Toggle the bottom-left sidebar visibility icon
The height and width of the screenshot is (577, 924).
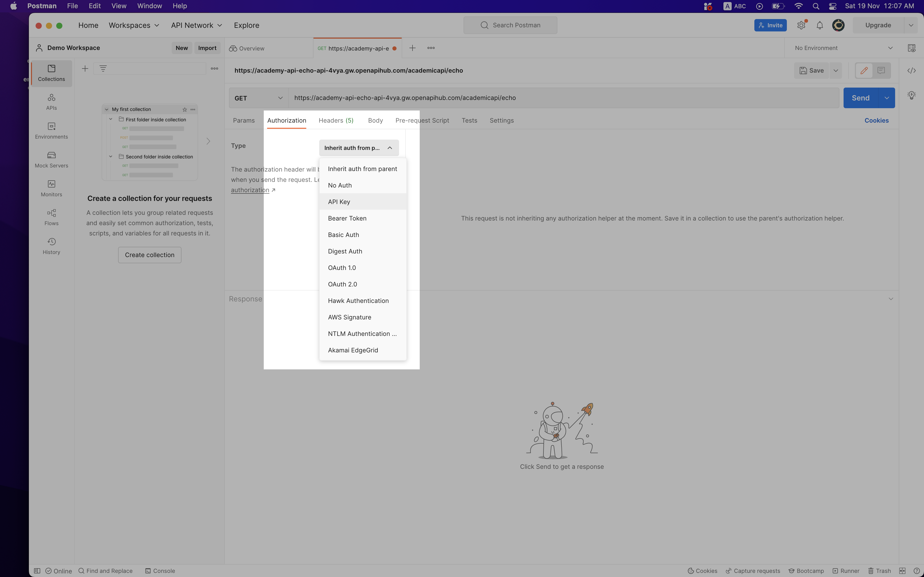37,571
